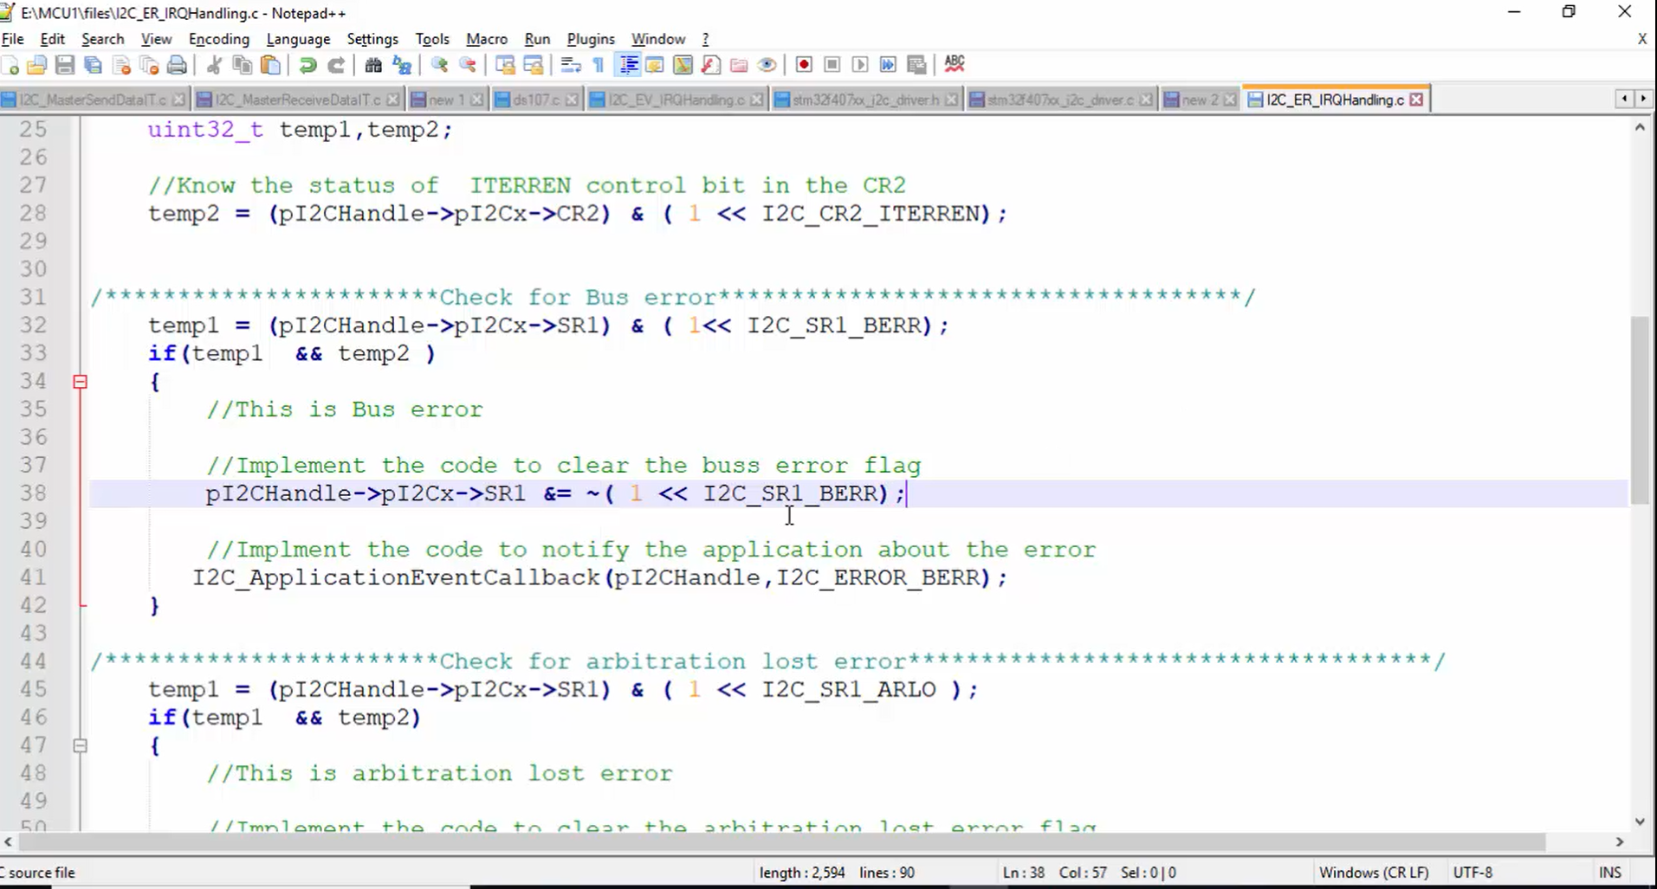The image size is (1657, 889).
Task: Open the Macro menu
Action: pos(487,39)
